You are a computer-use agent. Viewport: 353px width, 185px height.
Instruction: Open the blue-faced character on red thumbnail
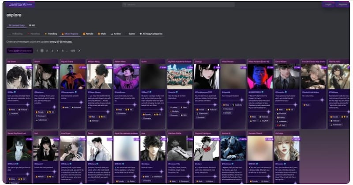(x=260, y=77)
